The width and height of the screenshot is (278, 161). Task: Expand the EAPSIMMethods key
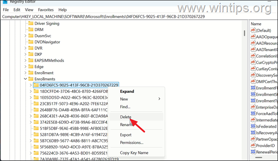tap(25, 60)
